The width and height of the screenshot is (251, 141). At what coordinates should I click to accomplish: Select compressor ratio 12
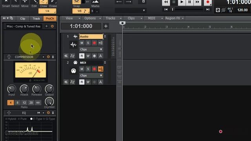(x=24, y=103)
